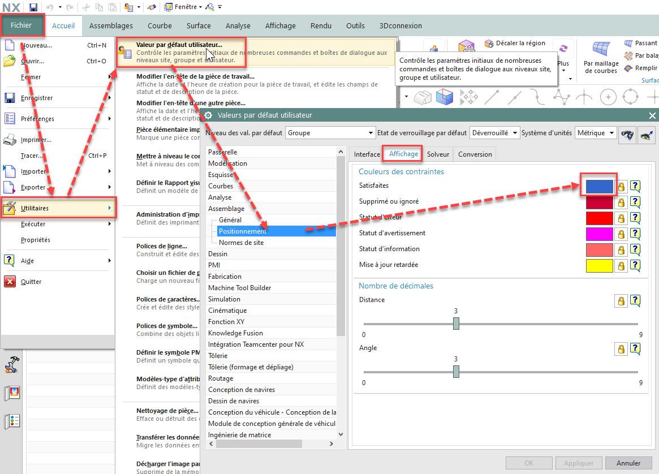Image resolution: width=659 pixels, height=474 pixels.
Task: Select Esquisse in the category list
Action: (x=221, y=175)
